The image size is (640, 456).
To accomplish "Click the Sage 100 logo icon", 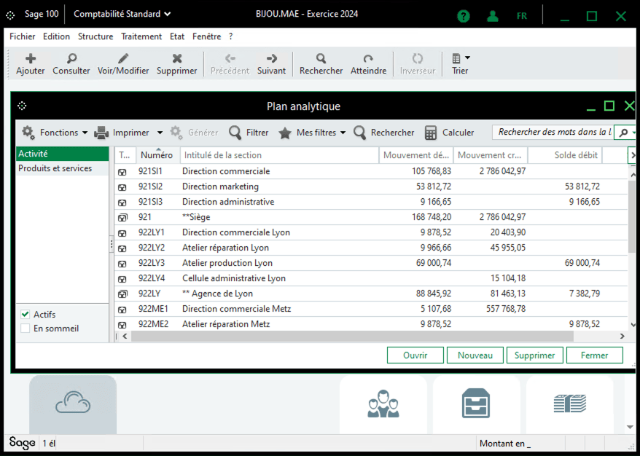I will coord(11,15).
